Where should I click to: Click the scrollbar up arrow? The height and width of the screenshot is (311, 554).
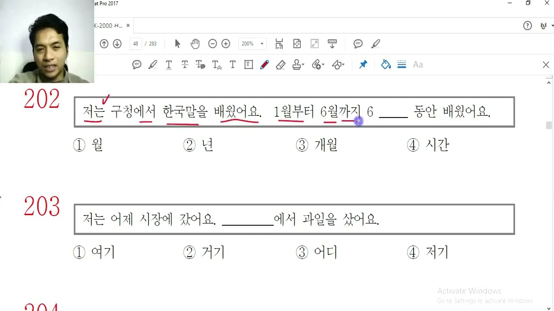pos(549,82)
